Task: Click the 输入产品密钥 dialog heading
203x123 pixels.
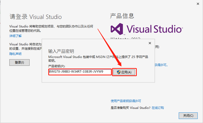Action: tap(61, 51)
